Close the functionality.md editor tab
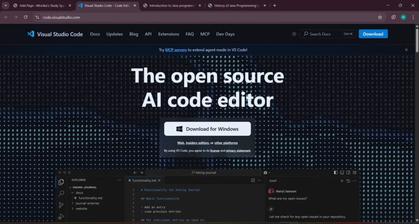419x224 pixels. coord(159,181)
